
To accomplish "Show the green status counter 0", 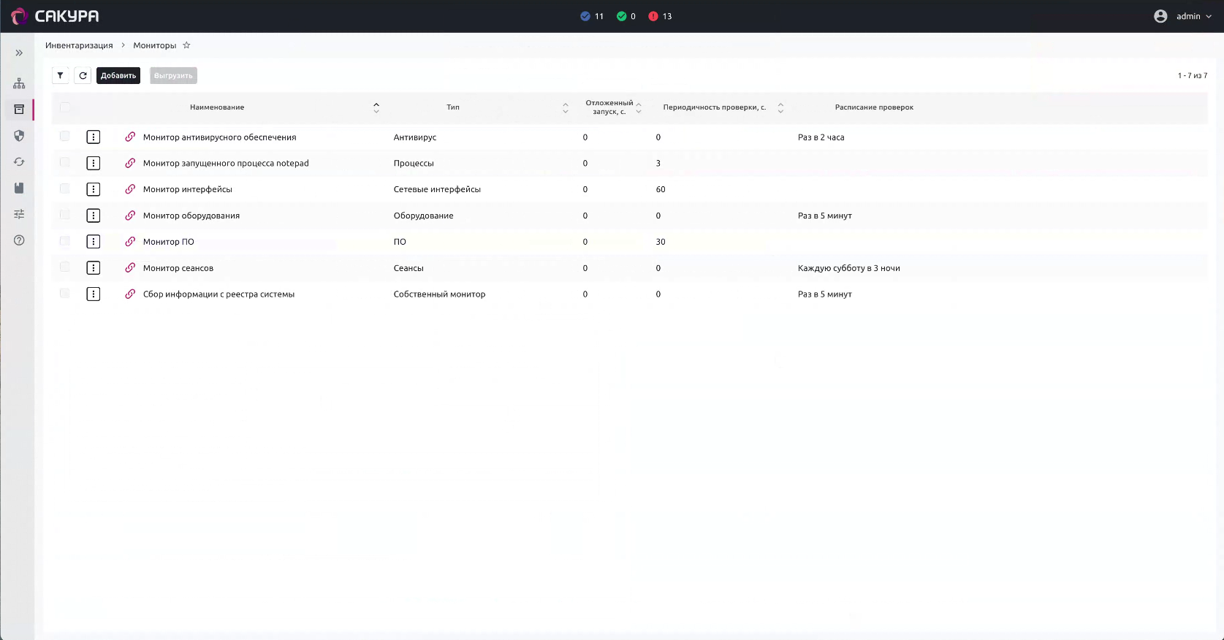I will click(626, 16).
